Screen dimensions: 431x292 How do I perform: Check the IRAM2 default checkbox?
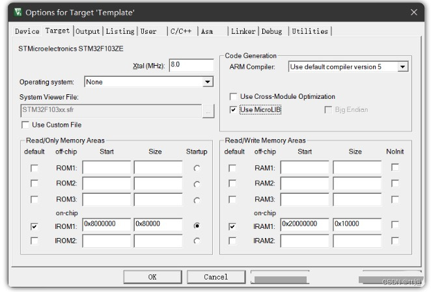click(x=232, y=241)
